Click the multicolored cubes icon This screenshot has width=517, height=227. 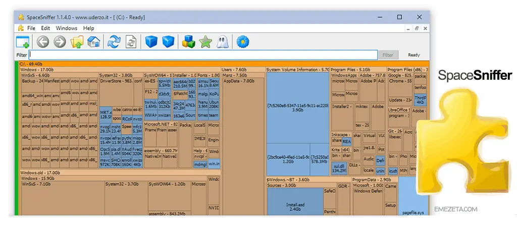click(188, 42)
